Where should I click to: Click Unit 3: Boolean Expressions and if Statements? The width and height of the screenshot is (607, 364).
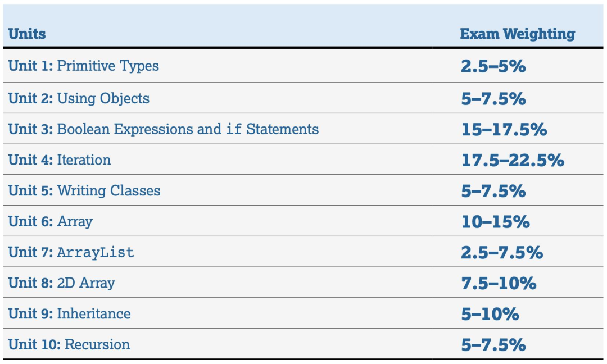164,129
